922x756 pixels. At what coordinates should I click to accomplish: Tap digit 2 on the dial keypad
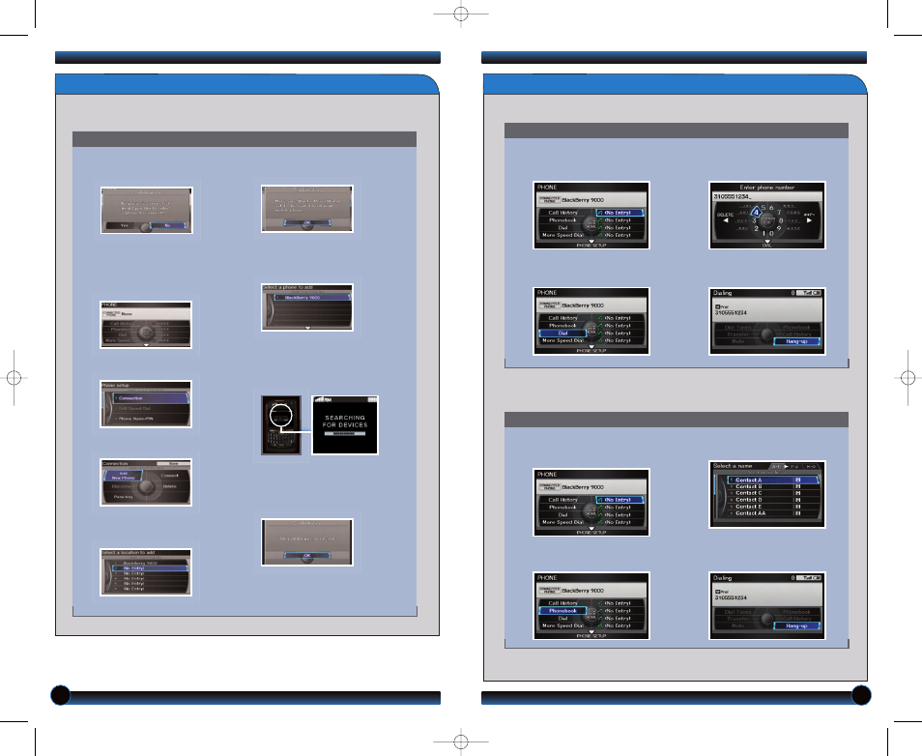click(x=756, y=228)
